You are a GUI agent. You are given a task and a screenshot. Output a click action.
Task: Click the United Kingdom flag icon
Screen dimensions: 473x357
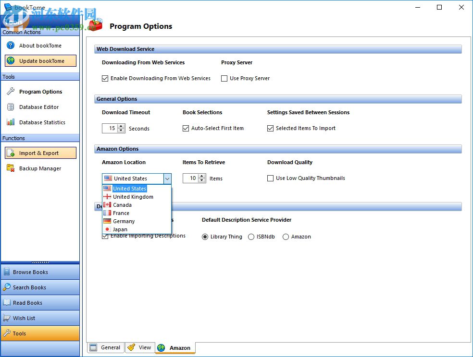[107, 197]
